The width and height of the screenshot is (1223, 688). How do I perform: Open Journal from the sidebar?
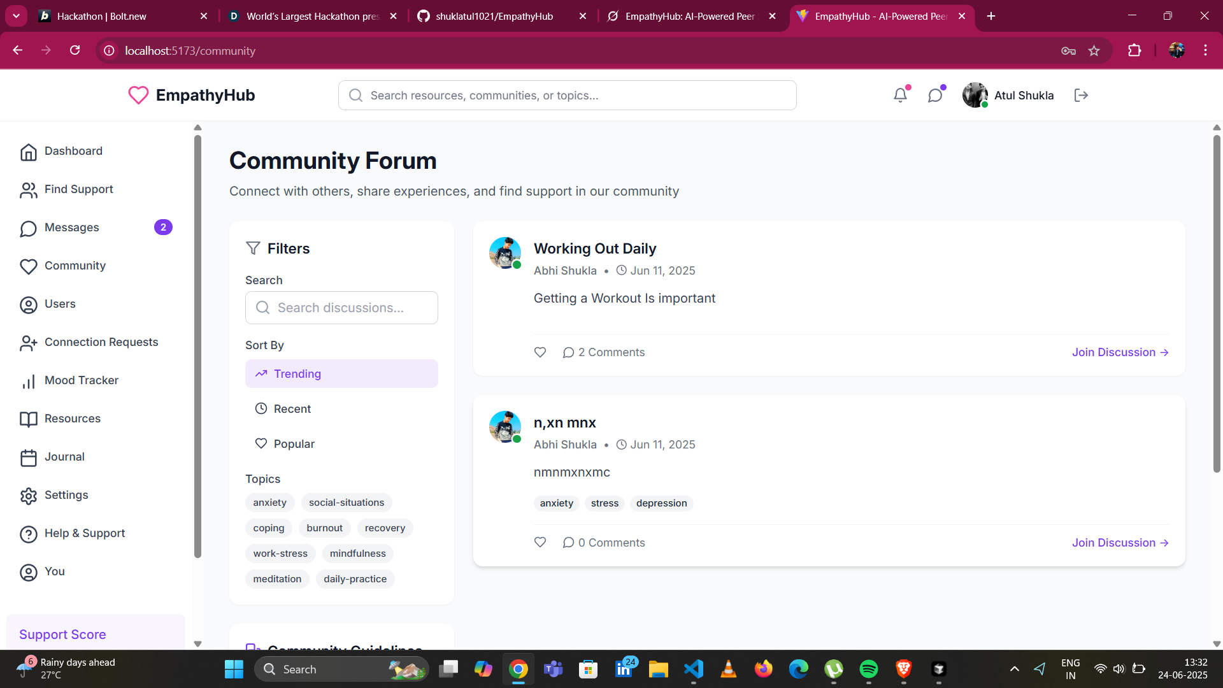64,457
